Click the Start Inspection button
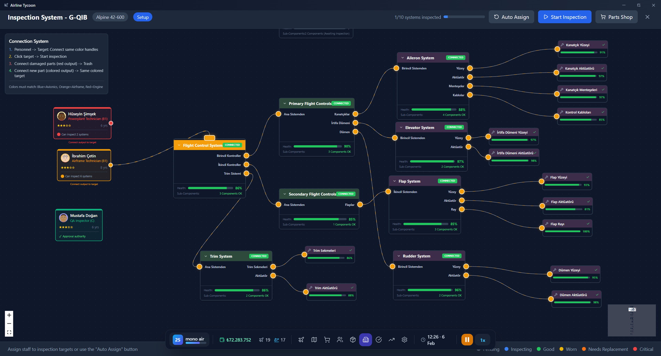Viewport: 661px width, 356px height. click(x=565, y=17)
